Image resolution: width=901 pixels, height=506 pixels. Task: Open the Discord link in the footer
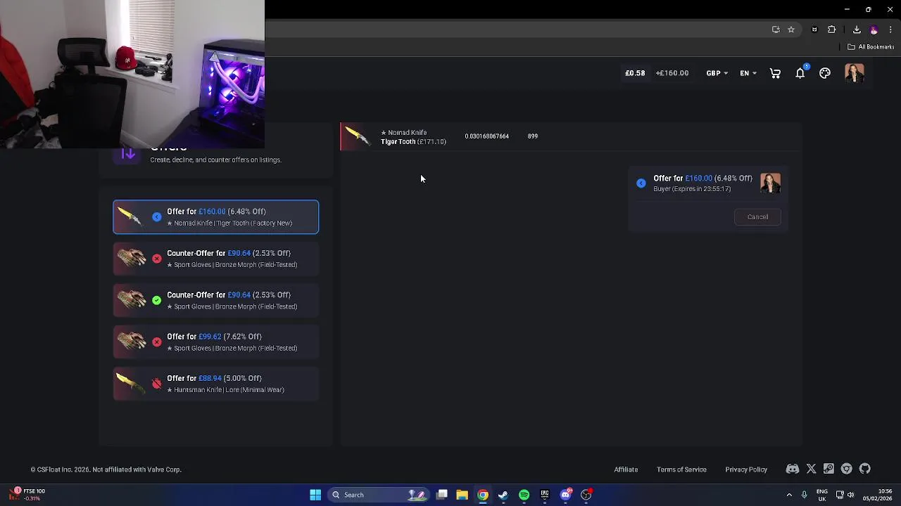click(x=793, y=469)
